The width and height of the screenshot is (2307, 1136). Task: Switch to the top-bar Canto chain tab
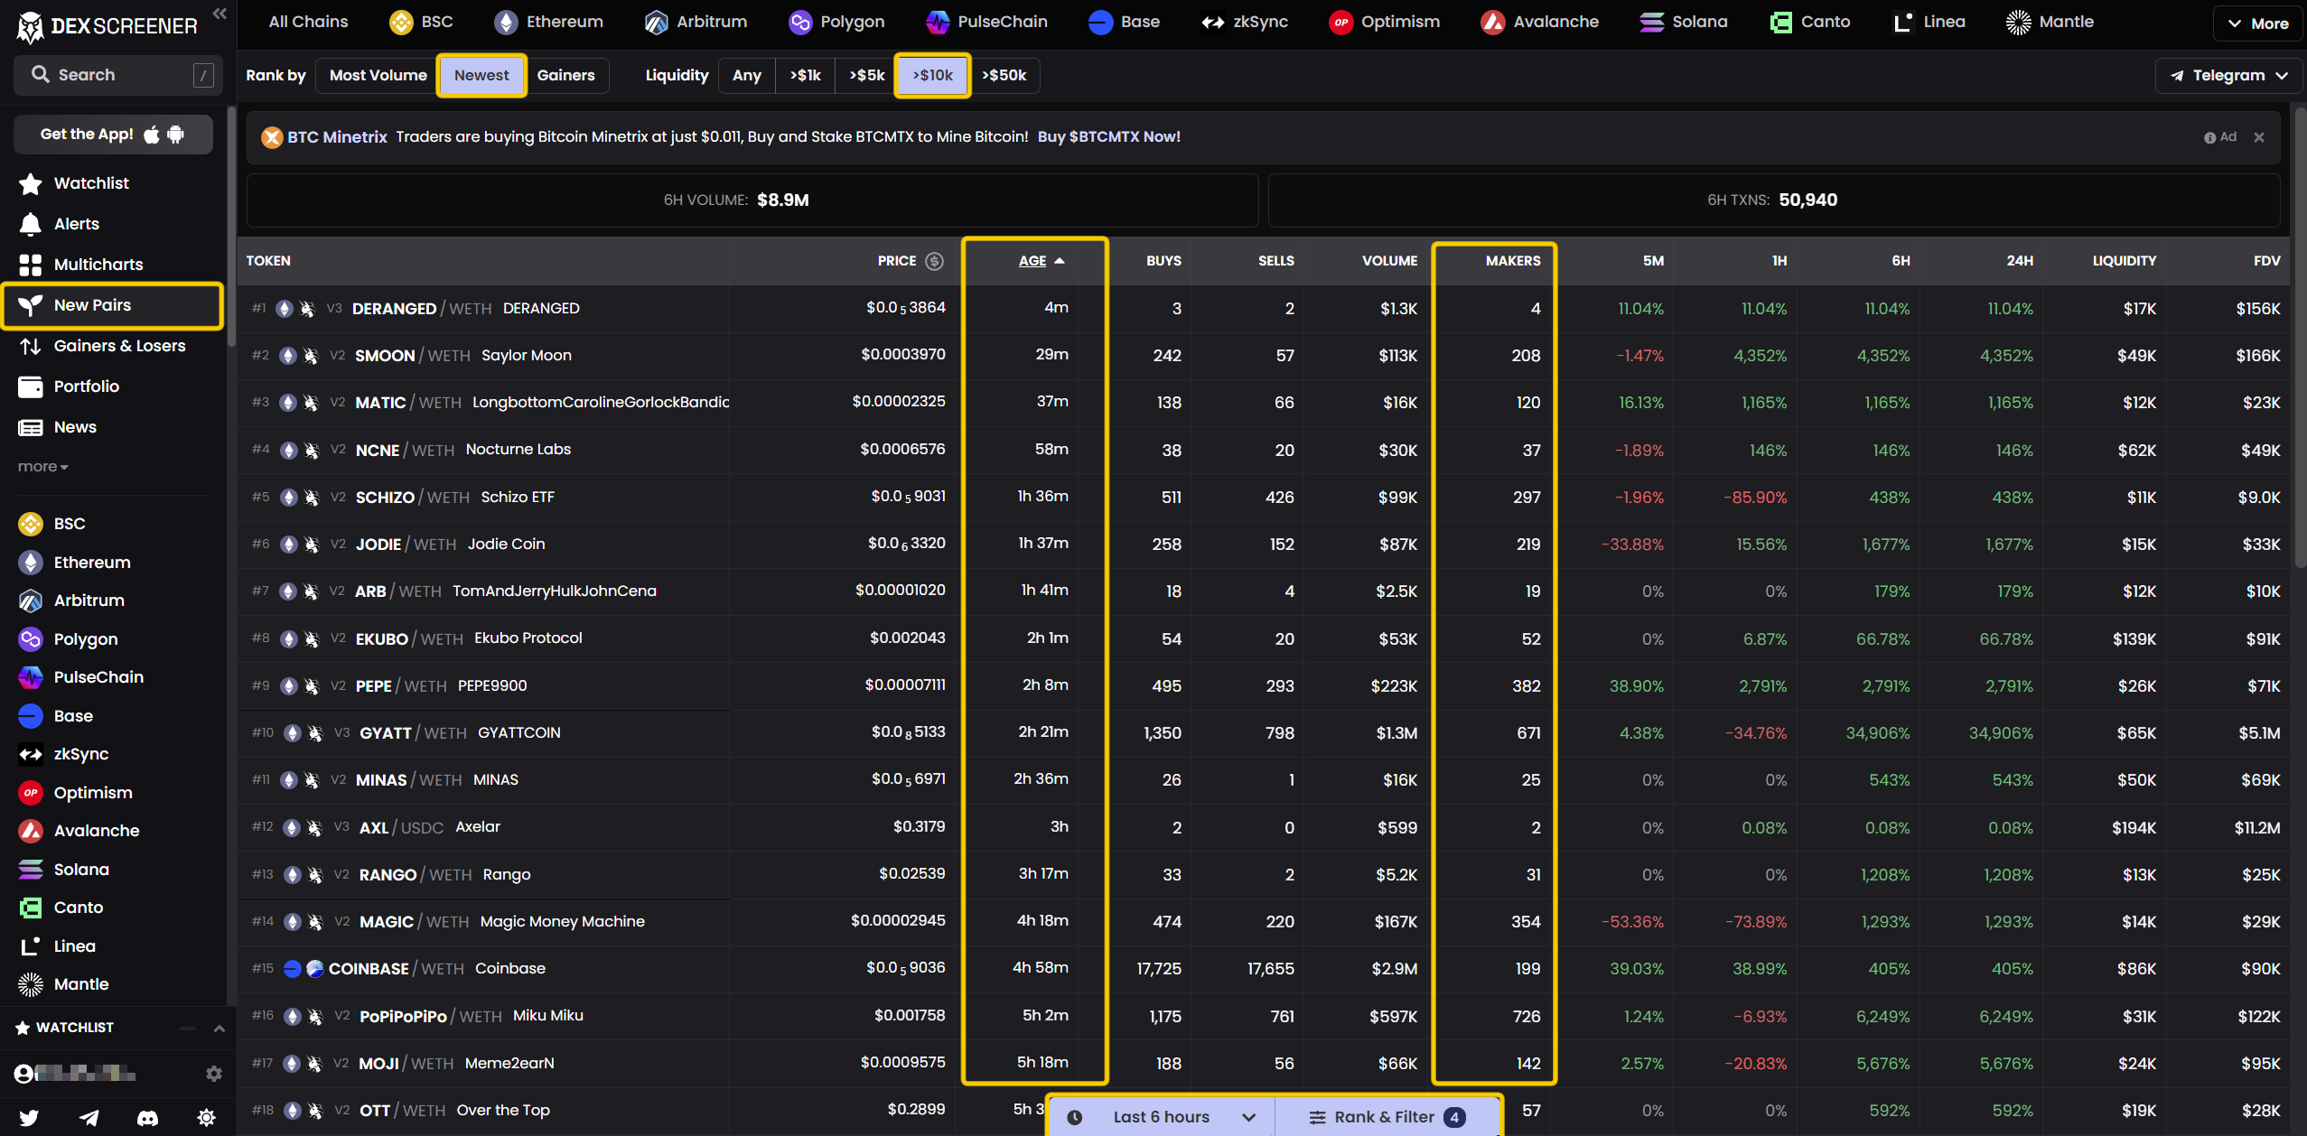coord(1809,22)
